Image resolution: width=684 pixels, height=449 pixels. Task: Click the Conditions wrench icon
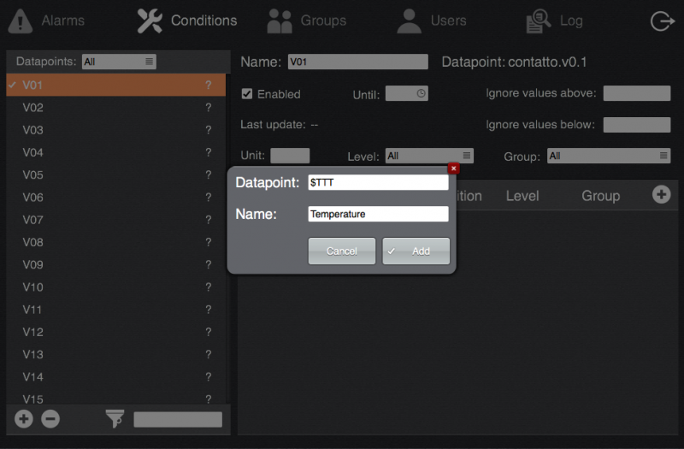point(150,21)
